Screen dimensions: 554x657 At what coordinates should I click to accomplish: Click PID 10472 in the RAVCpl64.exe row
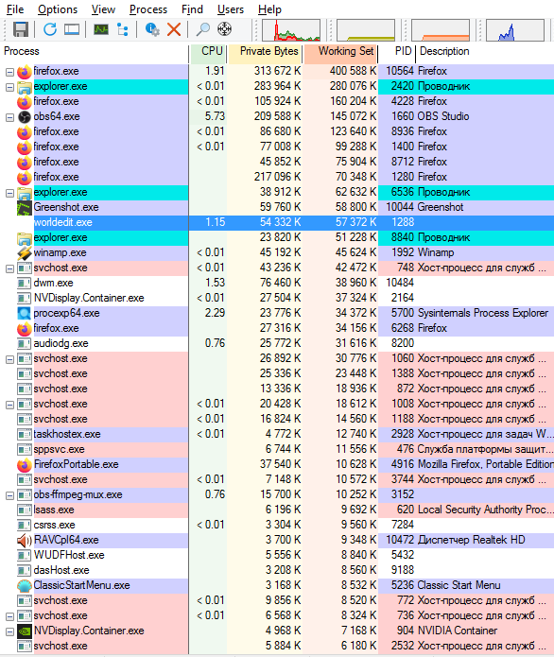[x=400, y=540]
